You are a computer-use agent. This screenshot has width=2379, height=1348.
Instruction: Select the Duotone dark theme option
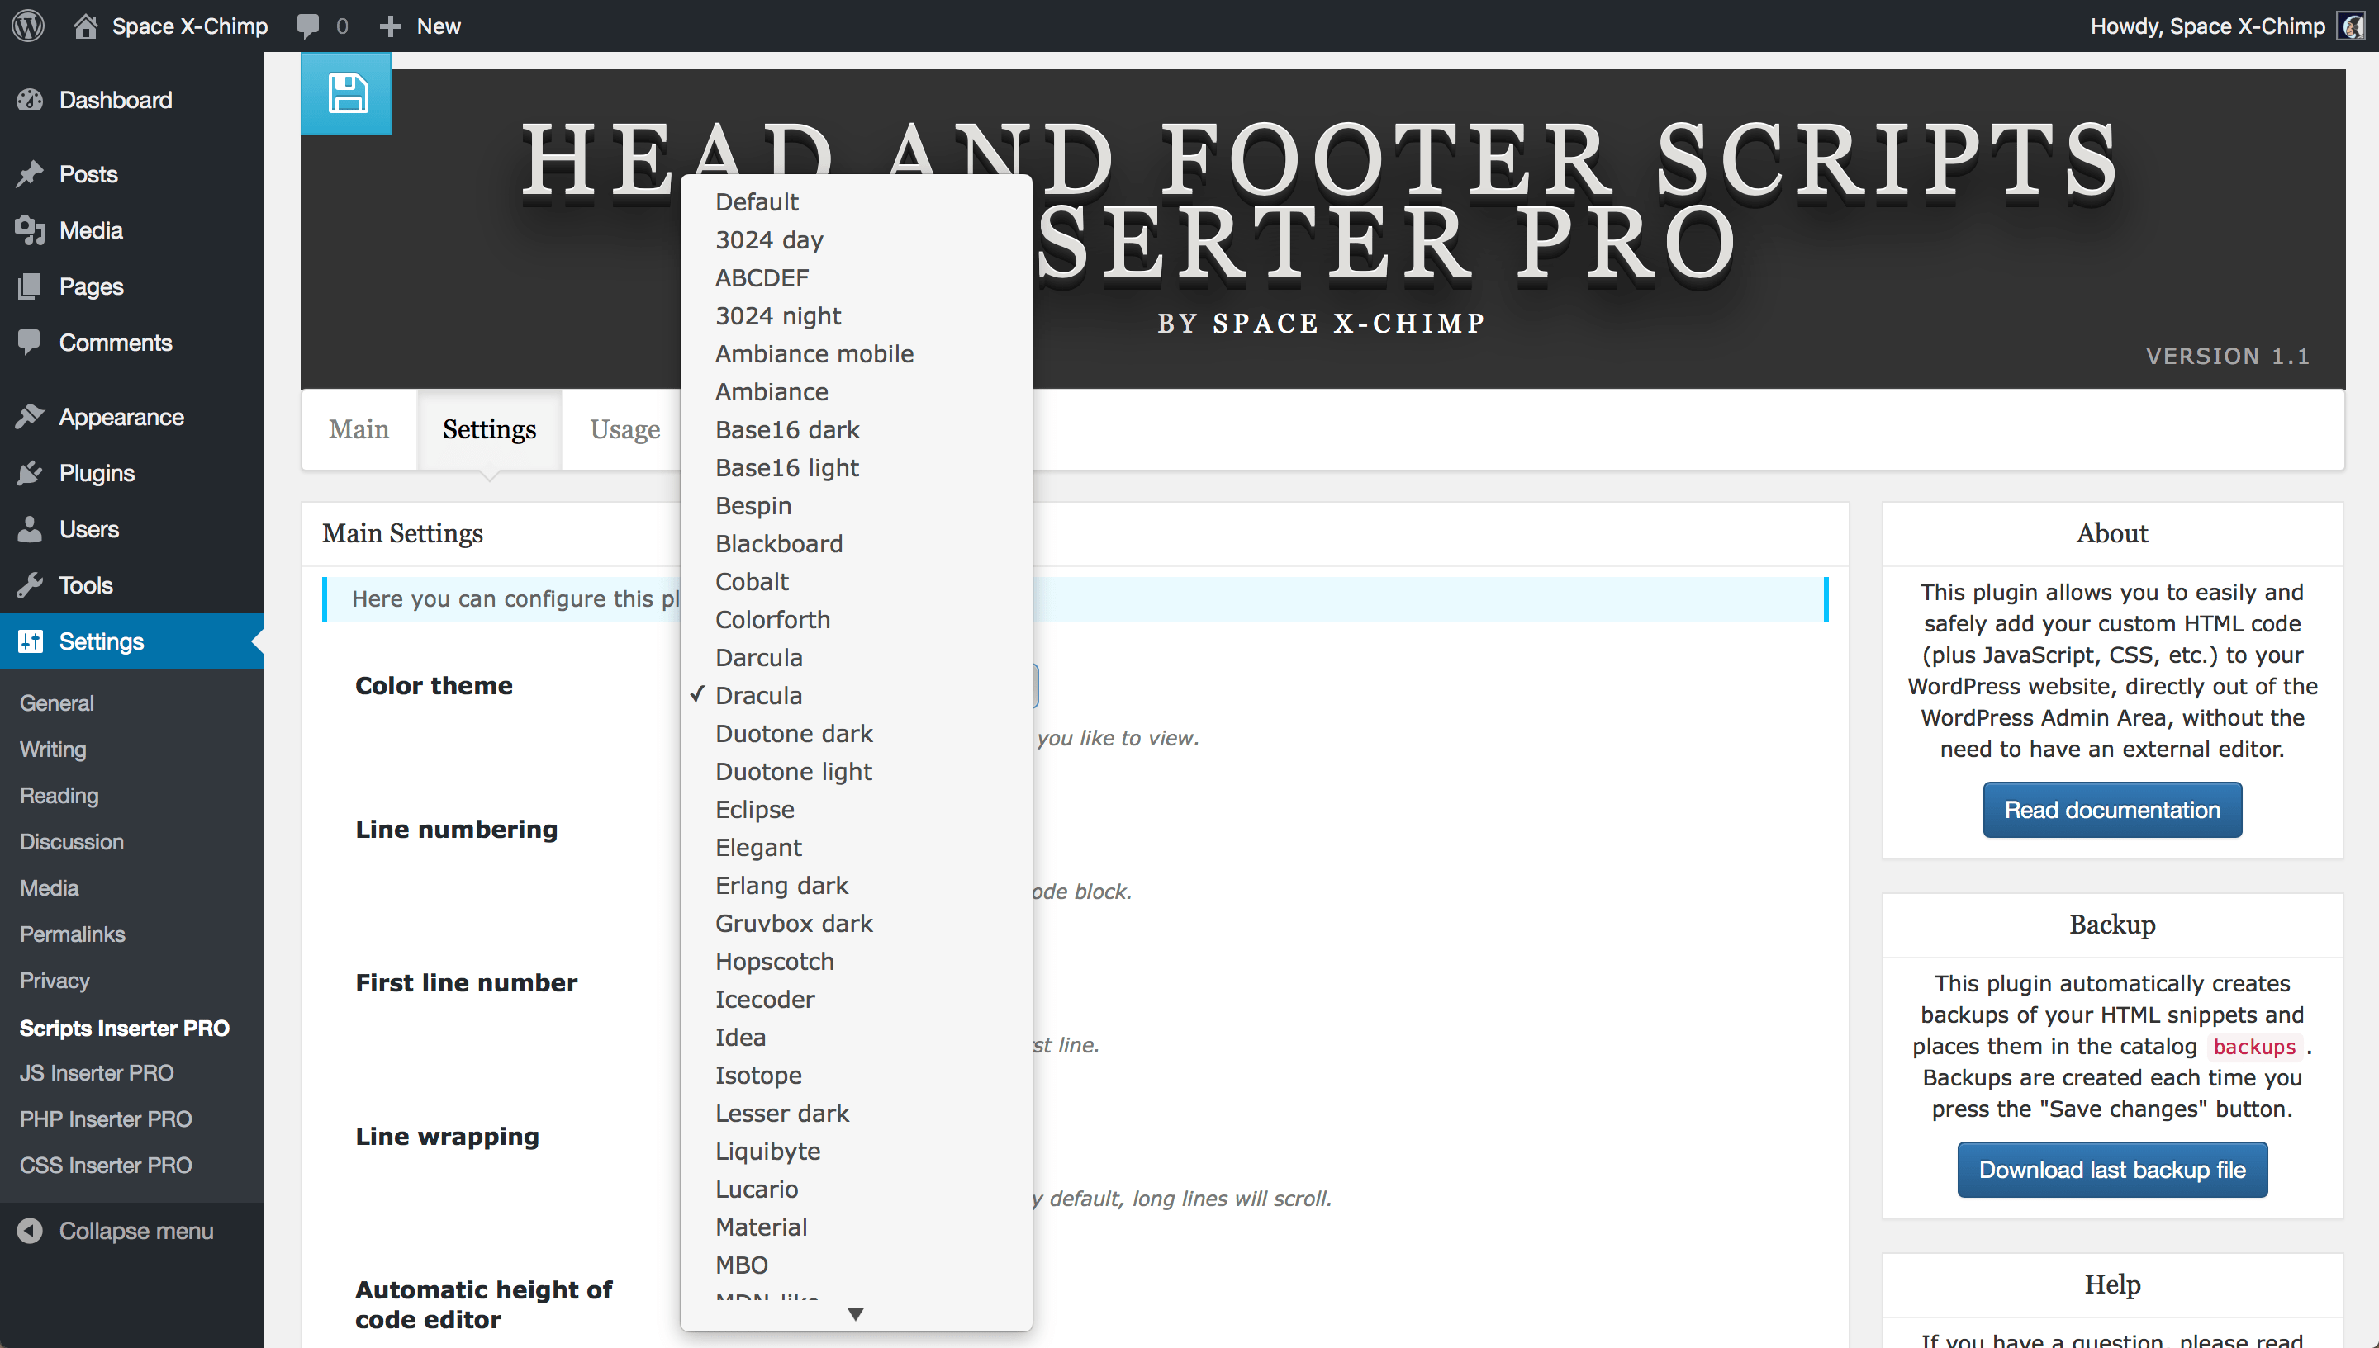(795, 733)
